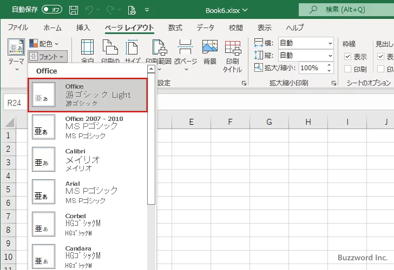Toggle the 自動保存 switch
Image resolution: width=394 pixels, height=270 pixels.
tap(52, 10)
